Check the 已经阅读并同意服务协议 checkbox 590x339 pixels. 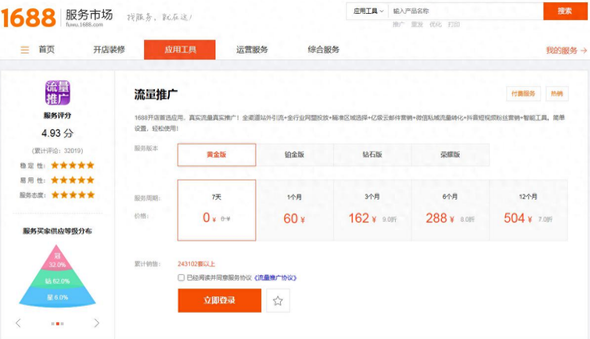tap(181, 278)
